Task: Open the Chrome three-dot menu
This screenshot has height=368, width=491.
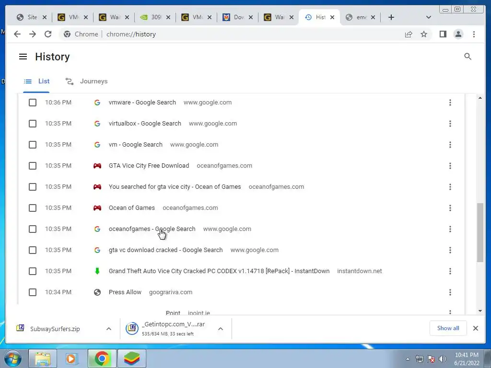Action: [x=474, y=34]
